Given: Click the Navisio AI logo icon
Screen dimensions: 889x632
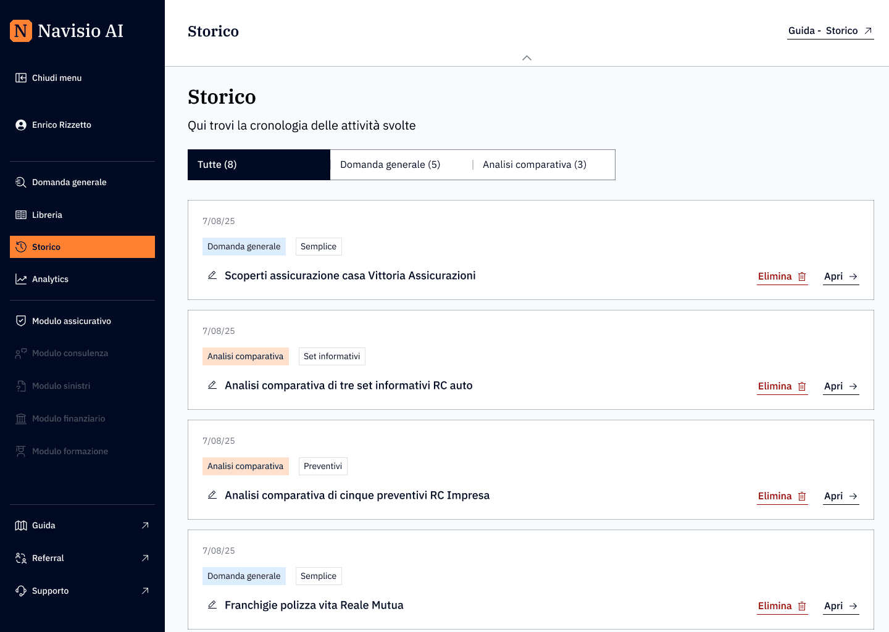Looking at the screenshot, I should pyautogui.click(x=21, y=31).
